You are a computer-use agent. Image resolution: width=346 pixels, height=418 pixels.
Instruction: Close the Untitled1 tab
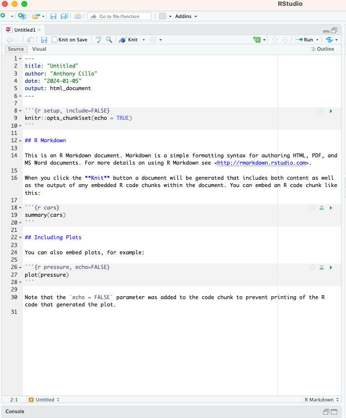[39, 30]
